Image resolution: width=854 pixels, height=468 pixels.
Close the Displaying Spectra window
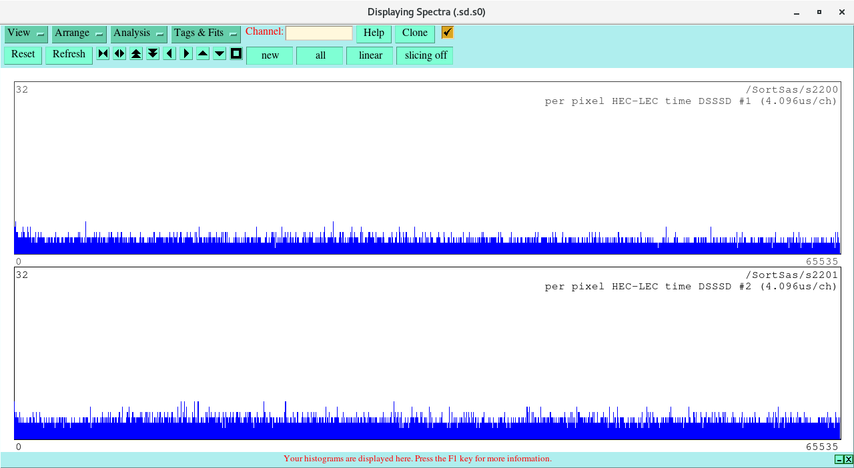coord(841,12)
